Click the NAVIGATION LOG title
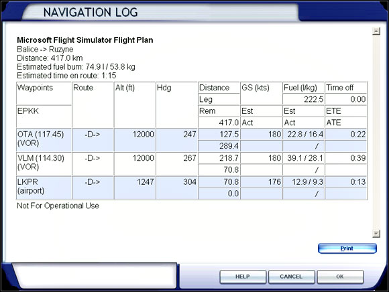 click(91, 12)
